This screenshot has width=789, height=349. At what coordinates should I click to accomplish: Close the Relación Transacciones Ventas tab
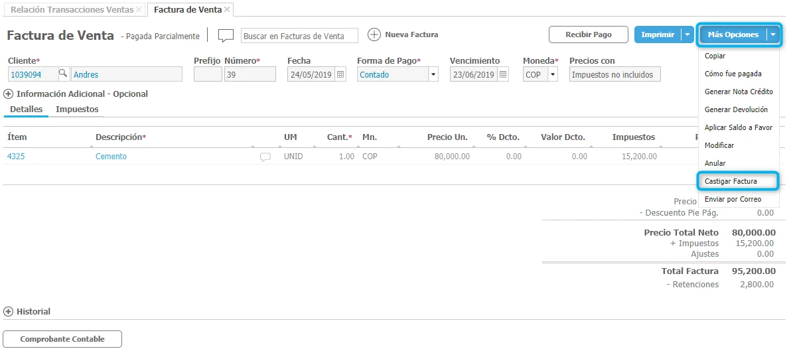click(139, 9)
